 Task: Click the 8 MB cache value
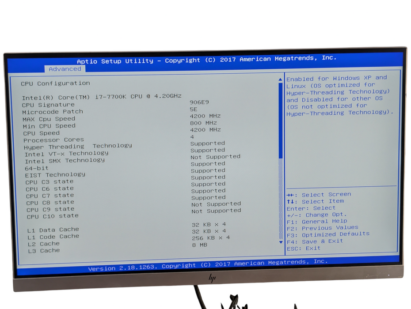[199, 245]
